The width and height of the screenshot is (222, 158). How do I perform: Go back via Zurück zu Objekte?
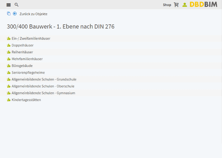point(33,14)
